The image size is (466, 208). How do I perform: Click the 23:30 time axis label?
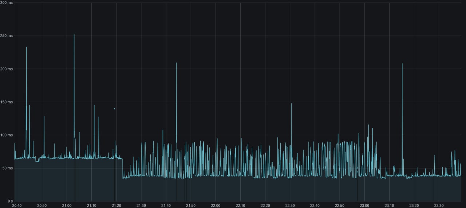tap(439, 205)
